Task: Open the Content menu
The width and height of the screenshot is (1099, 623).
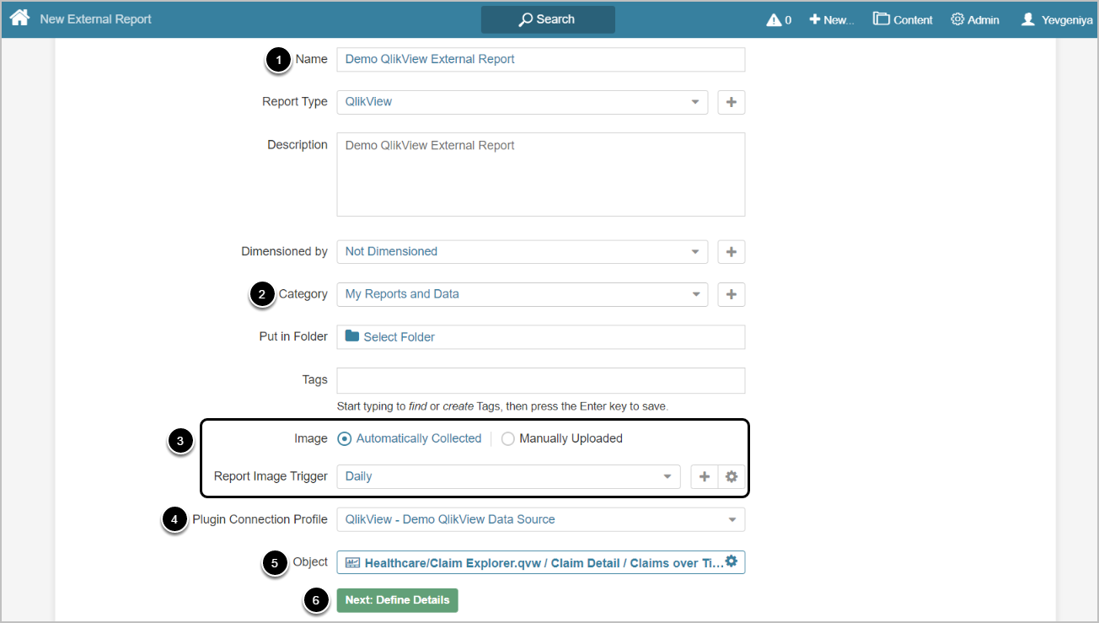Action: pos(903,19)
